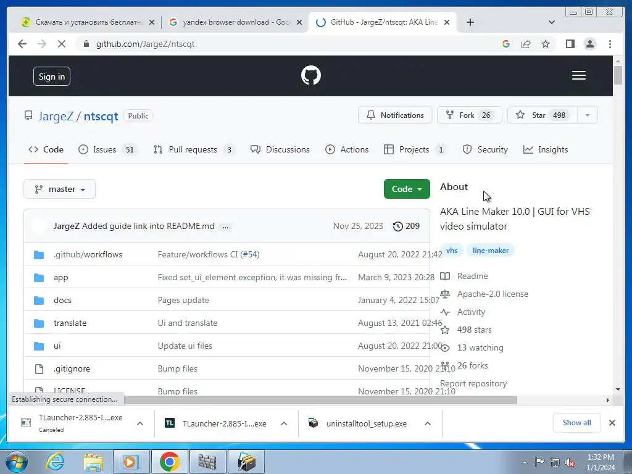Expand uninstalltool_setup.exe download options
Screen dimensions: 632x474
pyautogui.click(x=428, y=423)
